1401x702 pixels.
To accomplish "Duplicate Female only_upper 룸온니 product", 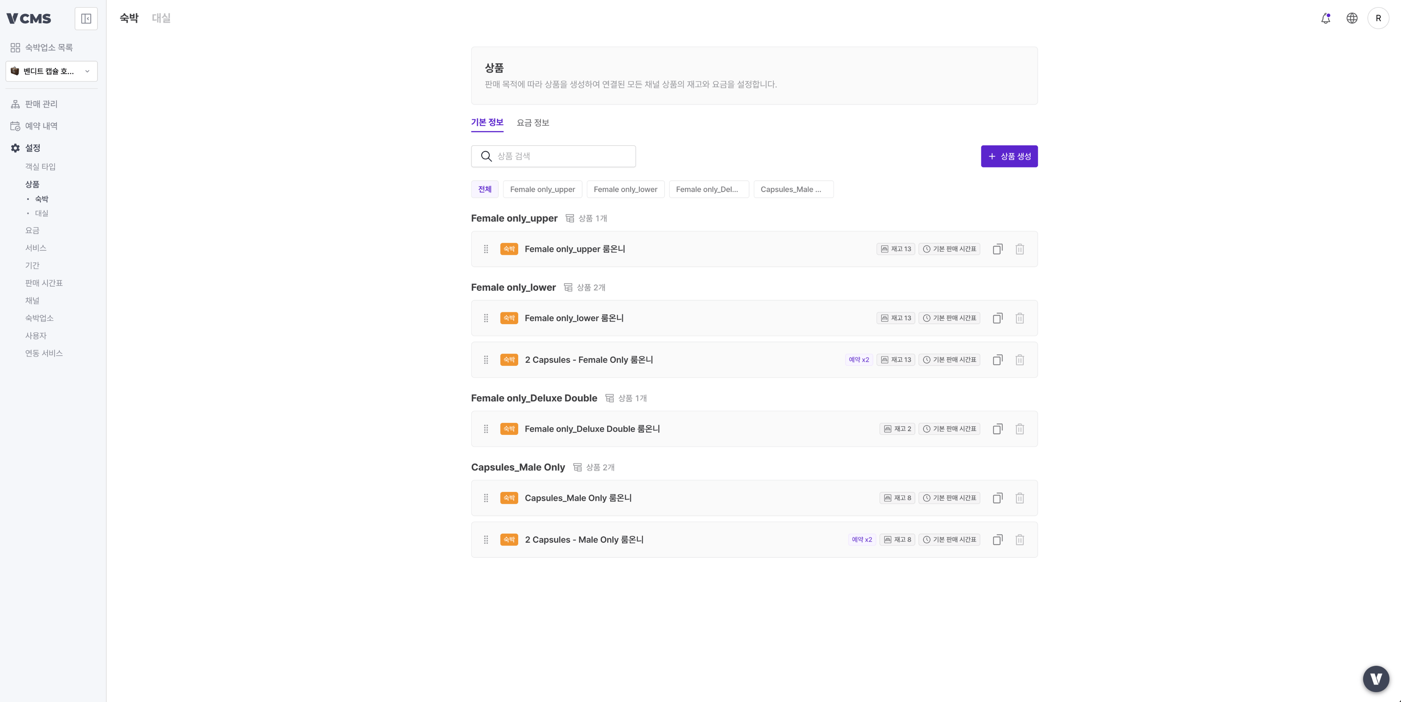I will tap(997, 249).
